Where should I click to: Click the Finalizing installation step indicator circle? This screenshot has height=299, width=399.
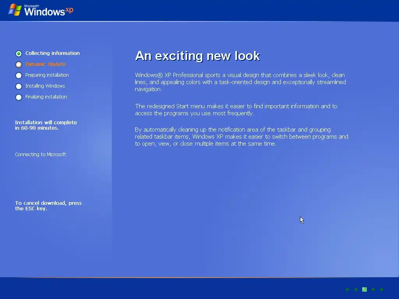(x=19, y=97)
